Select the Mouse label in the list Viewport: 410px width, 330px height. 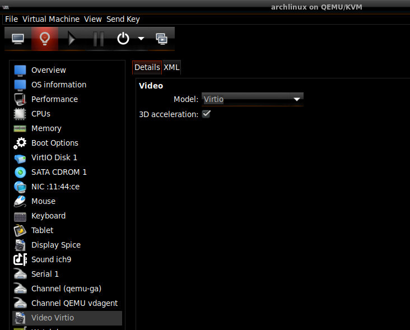[x=43, y=201]
